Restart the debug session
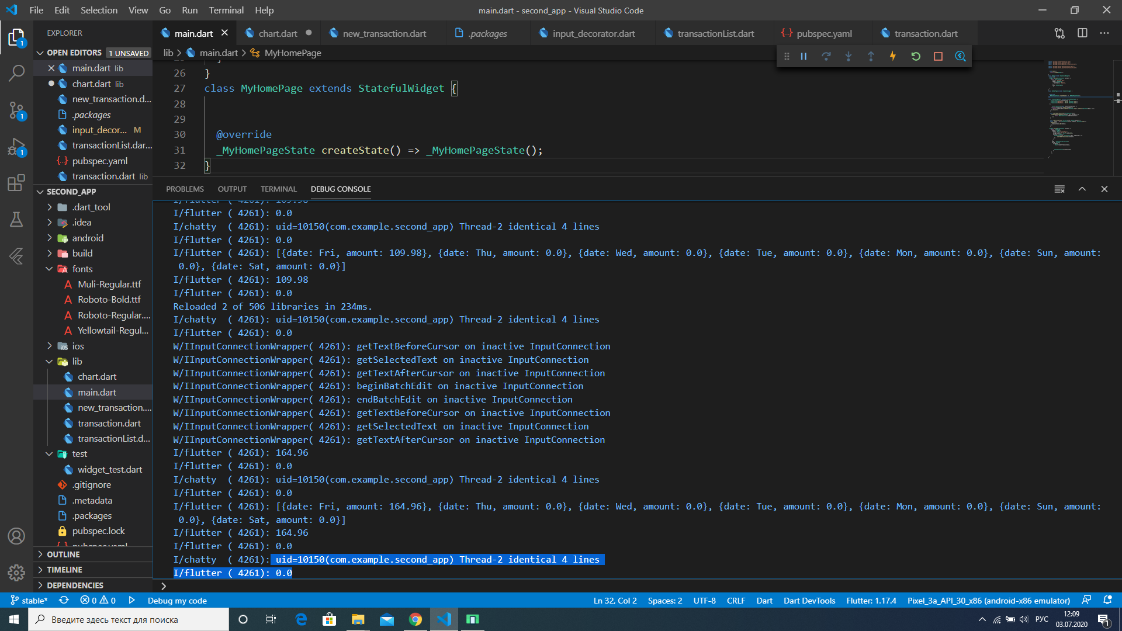This screenshot has height=631, width=1122. pos(916,57)
